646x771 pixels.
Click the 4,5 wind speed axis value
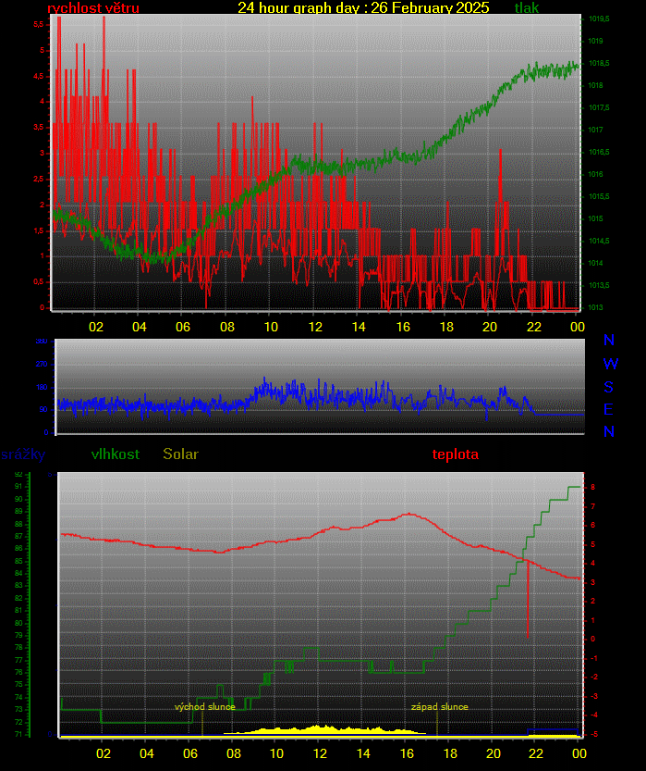pos(38,76)
